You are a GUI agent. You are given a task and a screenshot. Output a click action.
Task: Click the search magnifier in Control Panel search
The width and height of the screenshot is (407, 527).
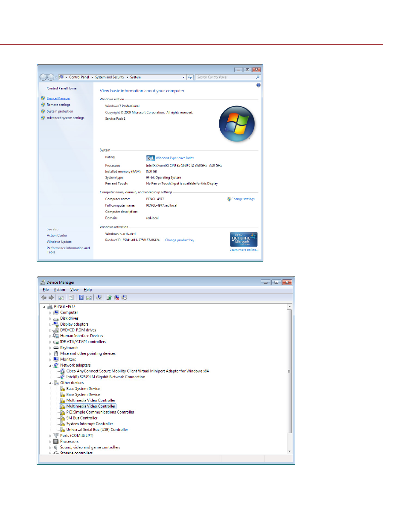(258, 77)
